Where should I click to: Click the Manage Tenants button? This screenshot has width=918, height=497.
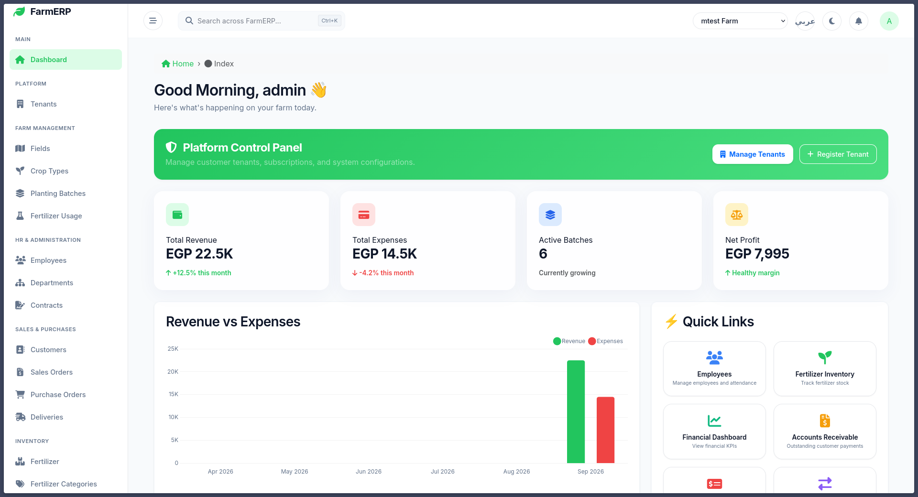coord(753,154)
